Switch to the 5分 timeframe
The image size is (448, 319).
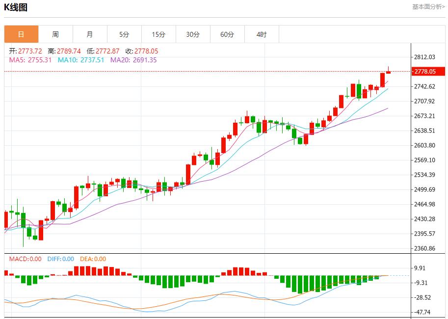[x=124, y=34]
